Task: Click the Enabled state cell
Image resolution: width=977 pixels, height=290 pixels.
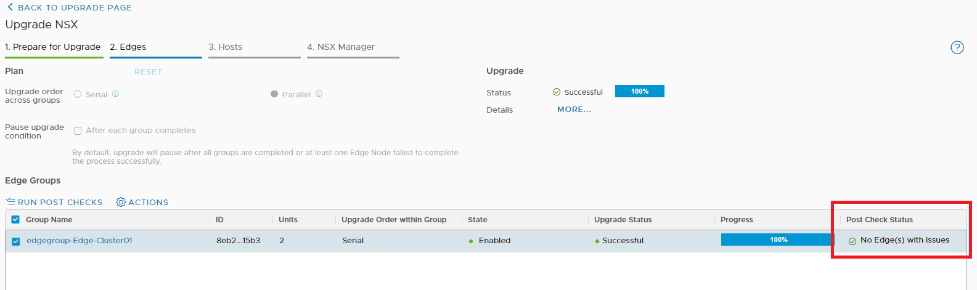Action: pos(494,241)
